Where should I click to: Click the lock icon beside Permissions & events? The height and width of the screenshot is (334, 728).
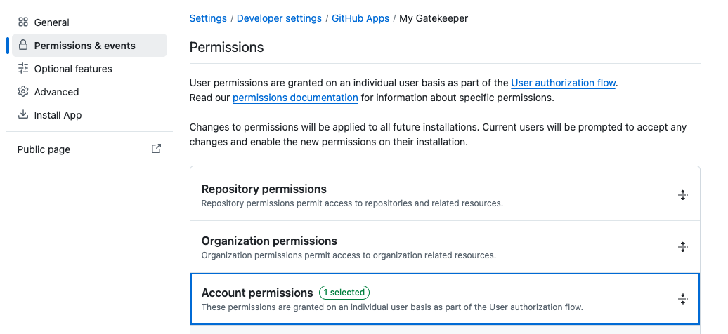click(x=23, y=46)
